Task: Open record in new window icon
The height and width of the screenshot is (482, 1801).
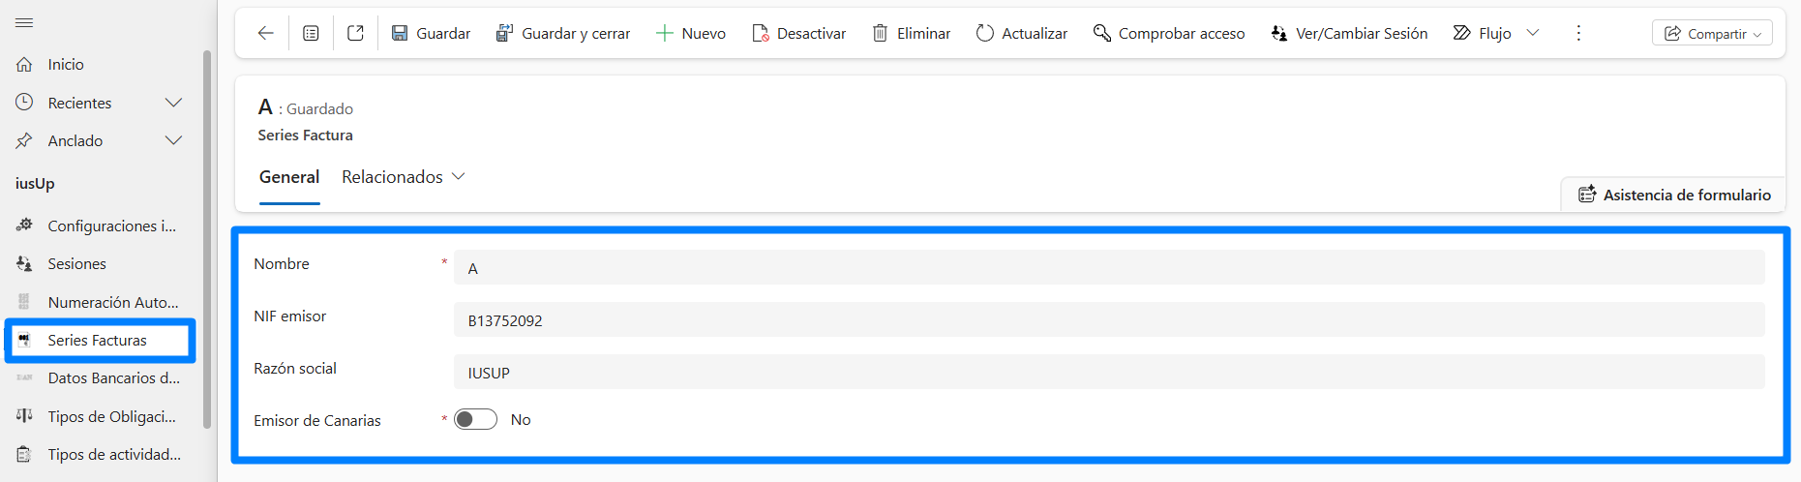Action: [x=355, y=33]
